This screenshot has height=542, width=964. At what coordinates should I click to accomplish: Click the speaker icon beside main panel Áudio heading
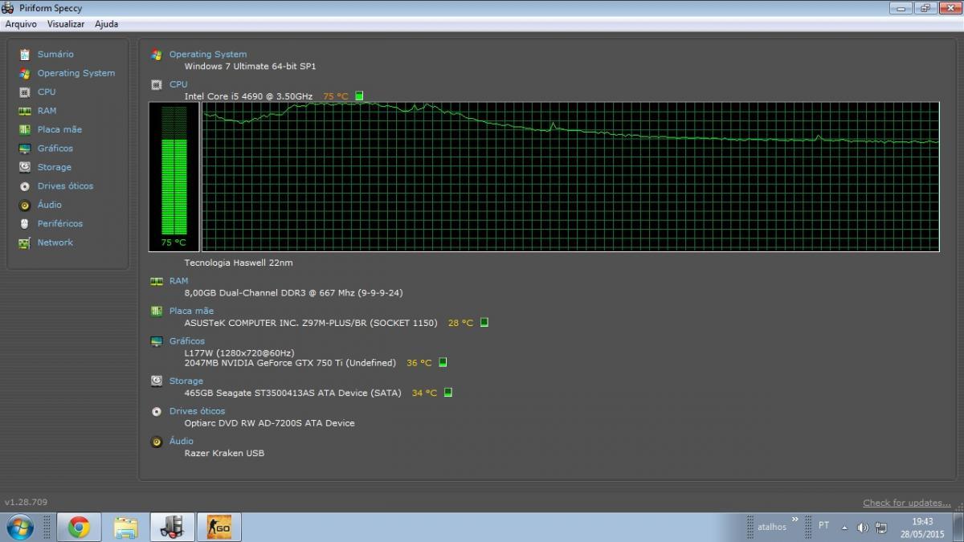(157, 442)
